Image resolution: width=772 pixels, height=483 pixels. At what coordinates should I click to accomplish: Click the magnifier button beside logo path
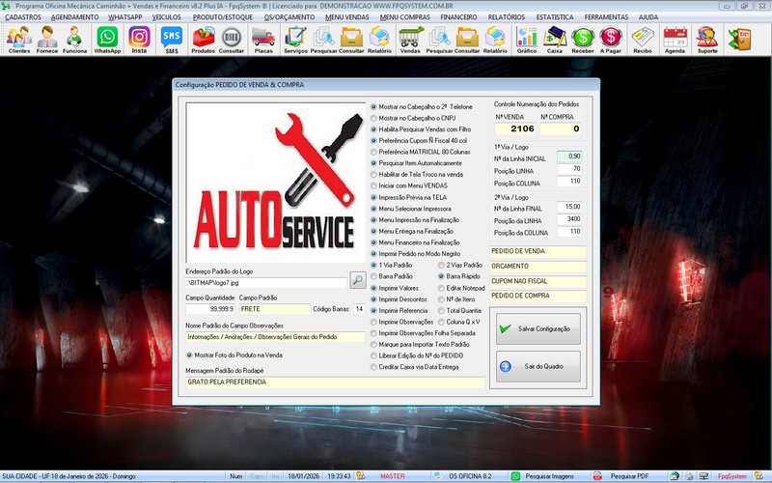[357, 281]
